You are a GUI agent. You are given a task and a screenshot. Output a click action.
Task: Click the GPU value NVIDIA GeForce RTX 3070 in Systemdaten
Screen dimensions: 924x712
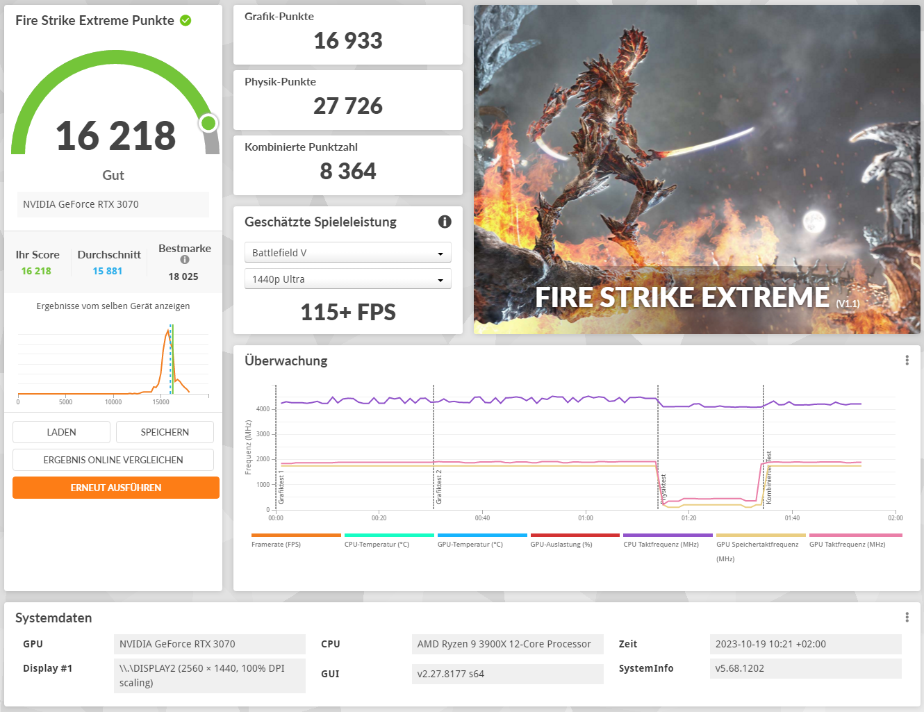210,644
